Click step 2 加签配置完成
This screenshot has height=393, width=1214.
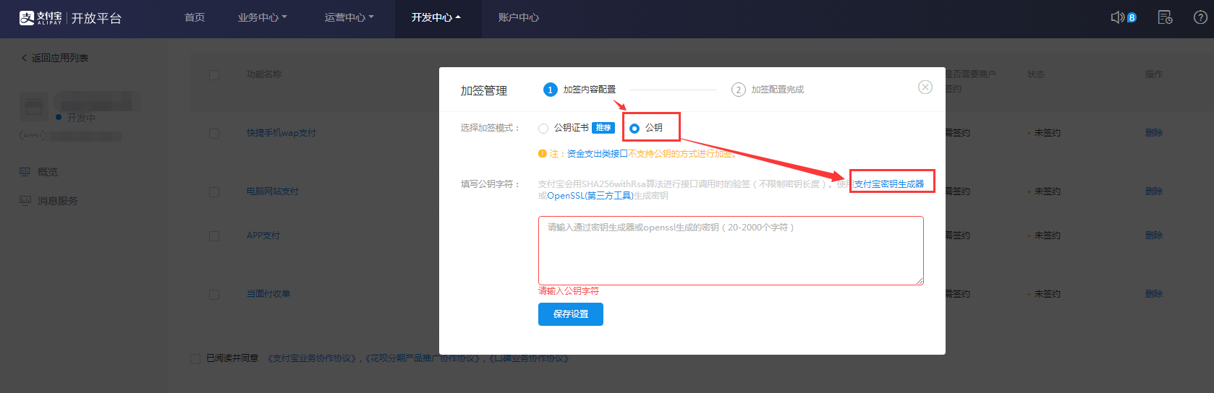pos(768,90)
